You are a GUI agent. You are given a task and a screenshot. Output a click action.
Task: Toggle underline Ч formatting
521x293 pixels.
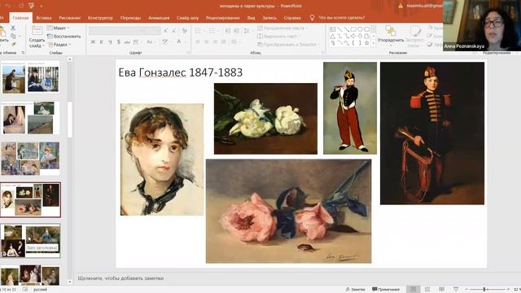(x=110, y=42)
